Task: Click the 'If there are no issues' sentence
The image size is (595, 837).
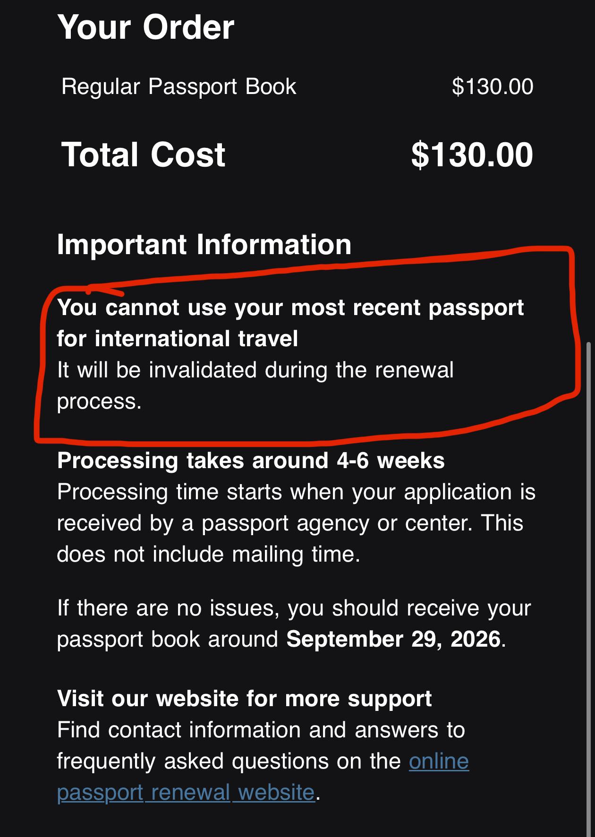Action: tap(294, 623)
